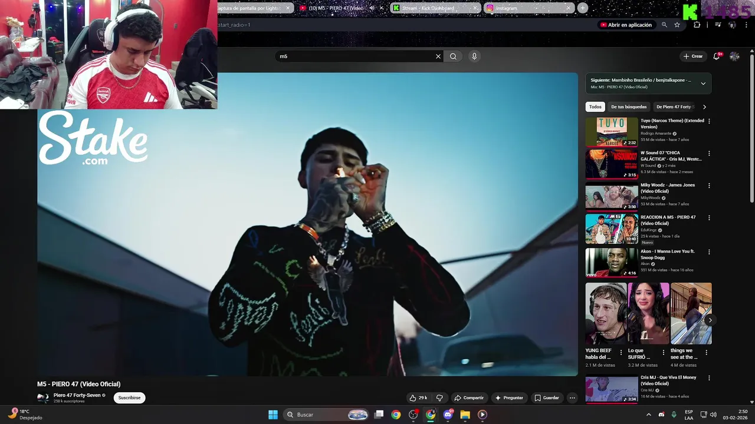Bookmark this page with the star icon

(677, 25)
